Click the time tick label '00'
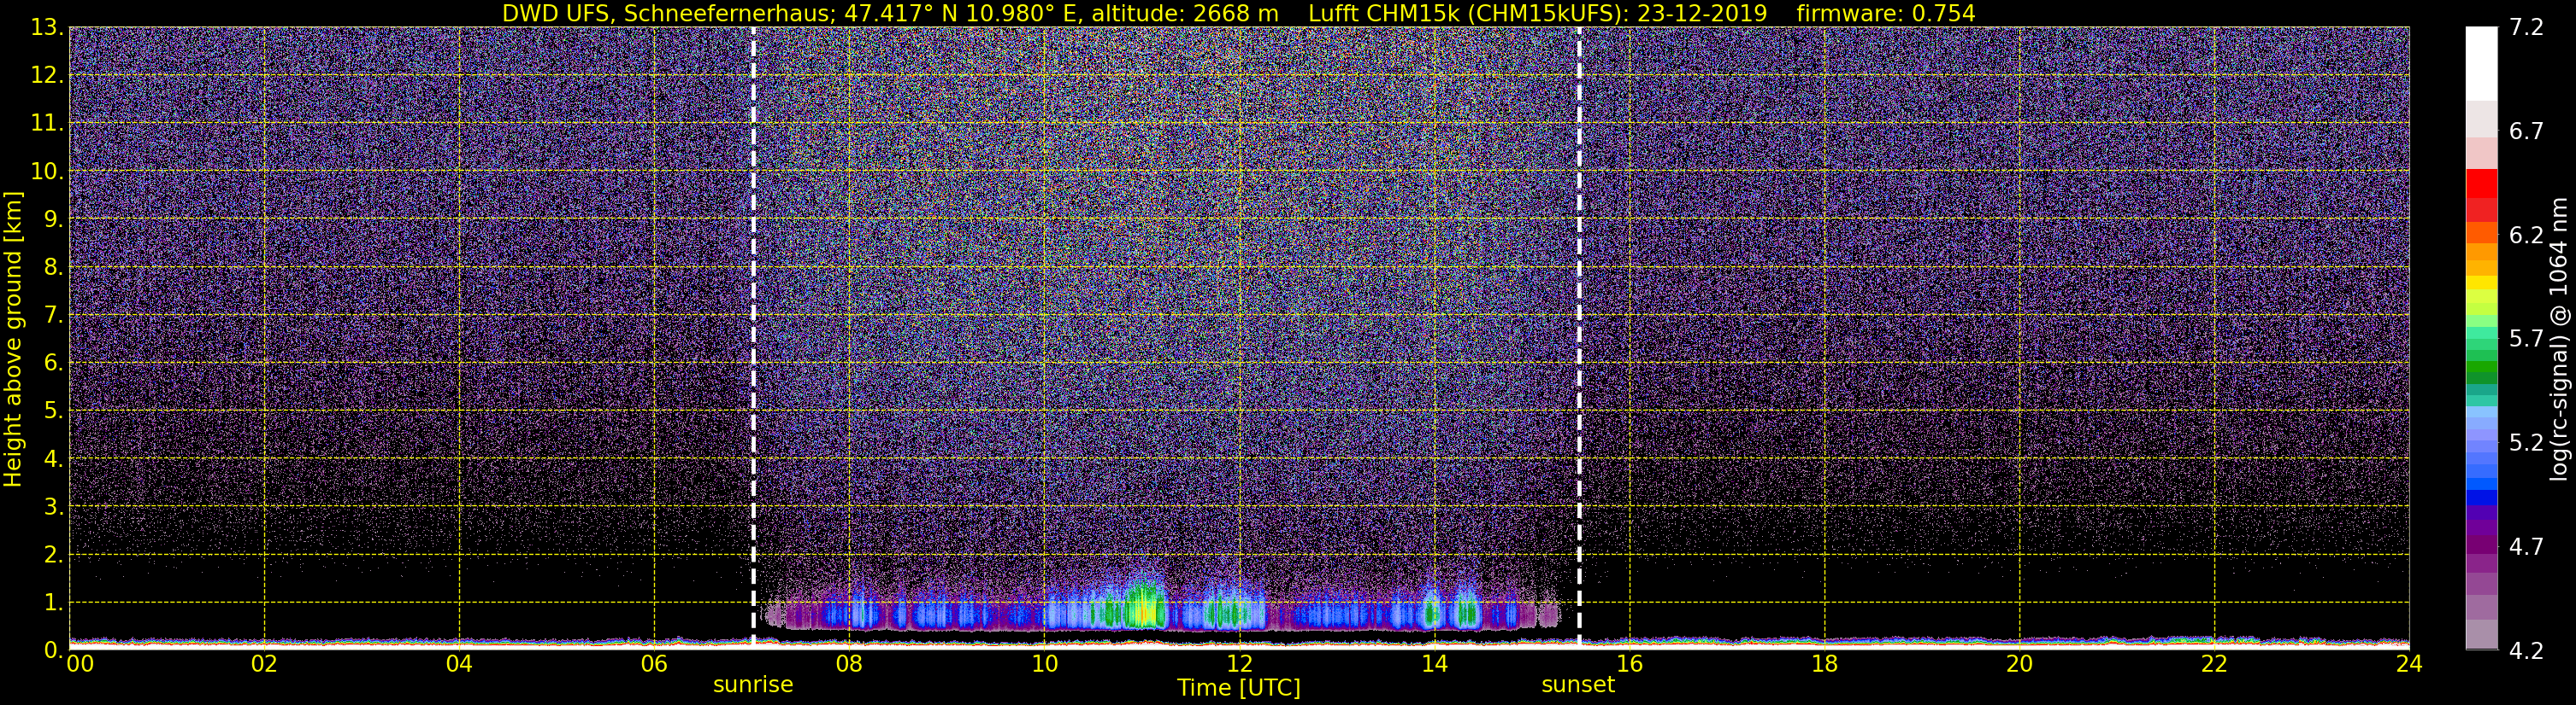The width and height of the screenshot is (2576, 705). (x=80, y=665)
